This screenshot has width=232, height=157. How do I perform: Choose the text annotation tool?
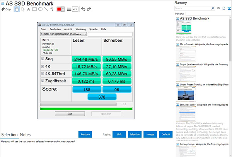click(x=28, y=9)
